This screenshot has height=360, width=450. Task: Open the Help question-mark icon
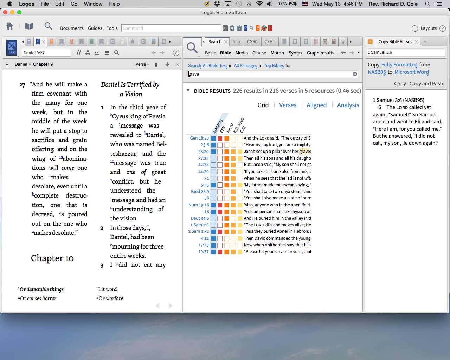pos(443,28)
